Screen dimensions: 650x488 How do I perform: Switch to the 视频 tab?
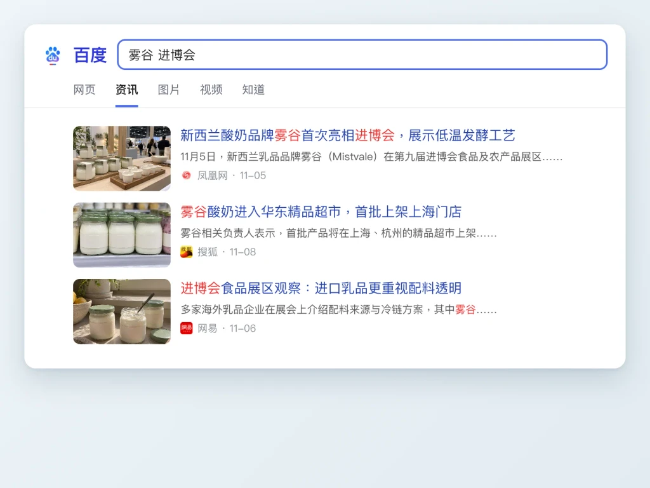click(211, 90)
